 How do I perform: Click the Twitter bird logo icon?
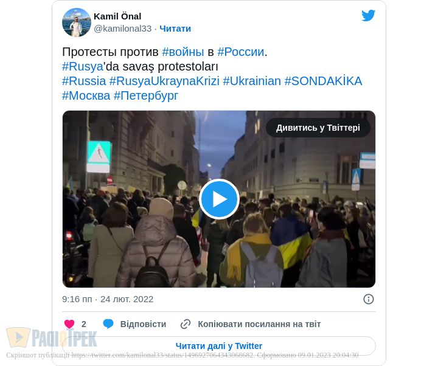pos(368,16)
